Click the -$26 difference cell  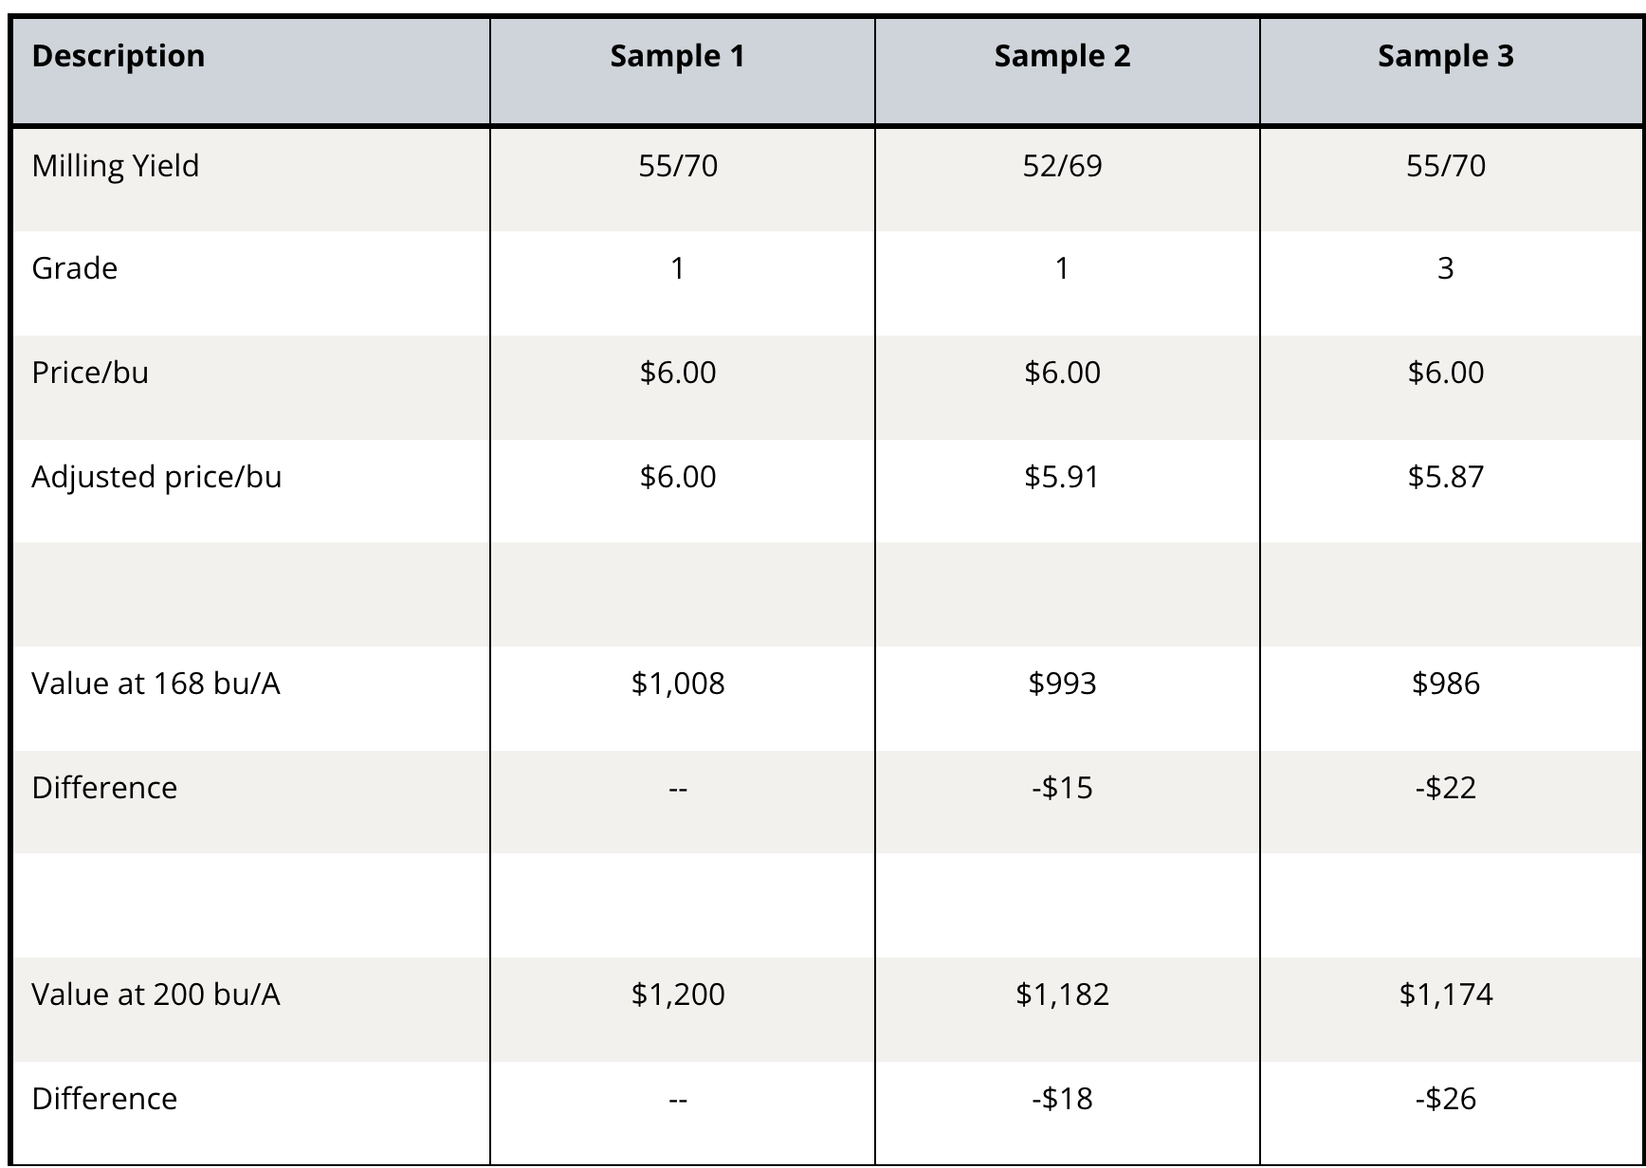[x=1445, y=1099]
